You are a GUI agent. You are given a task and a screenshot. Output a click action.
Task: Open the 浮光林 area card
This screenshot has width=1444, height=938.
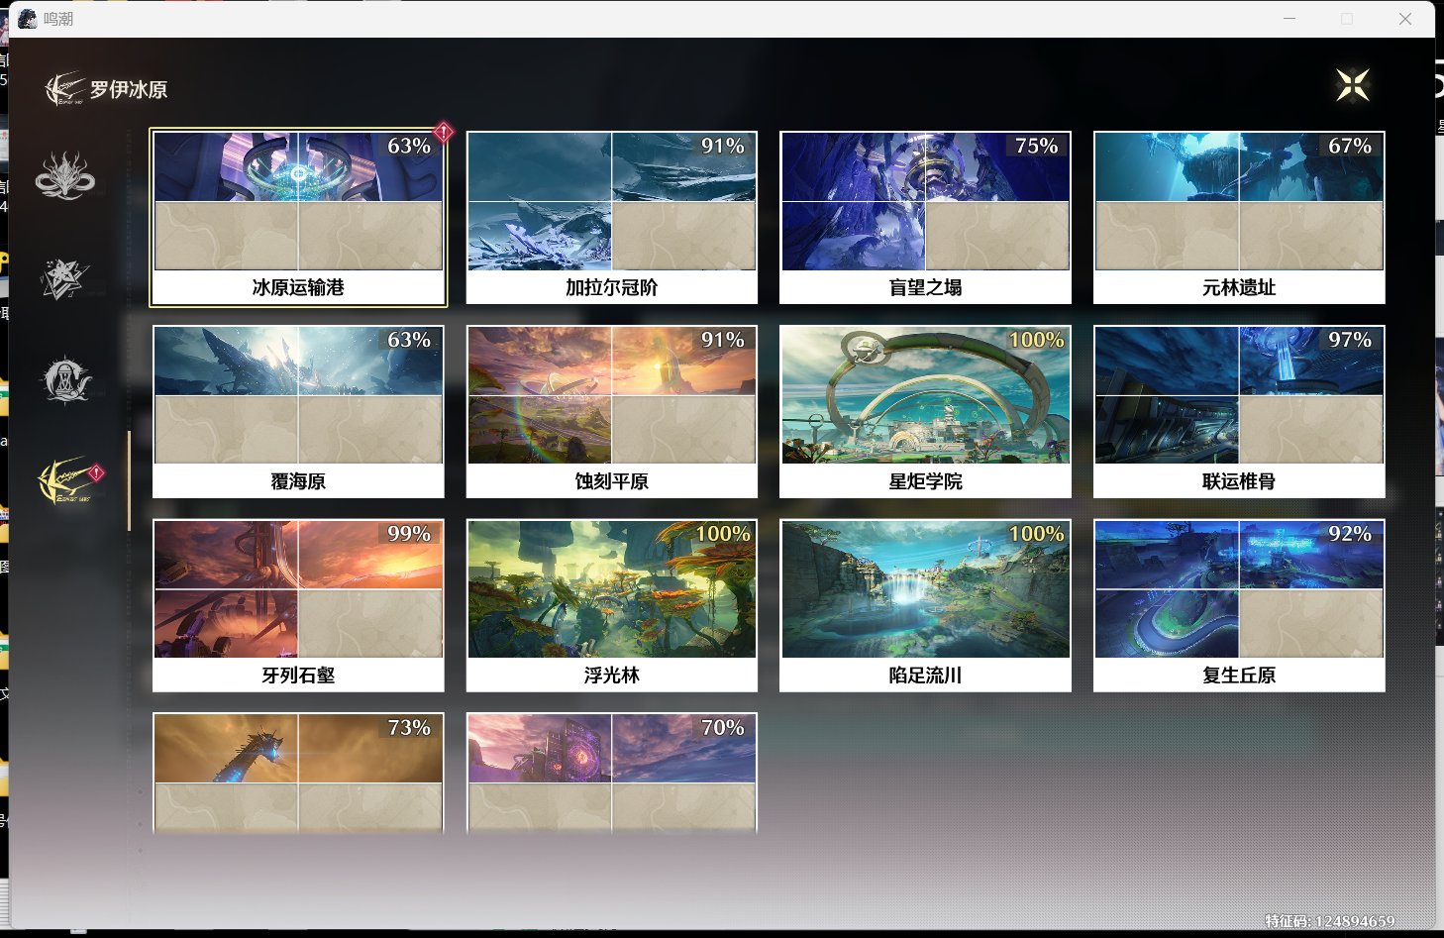(611, 604)
